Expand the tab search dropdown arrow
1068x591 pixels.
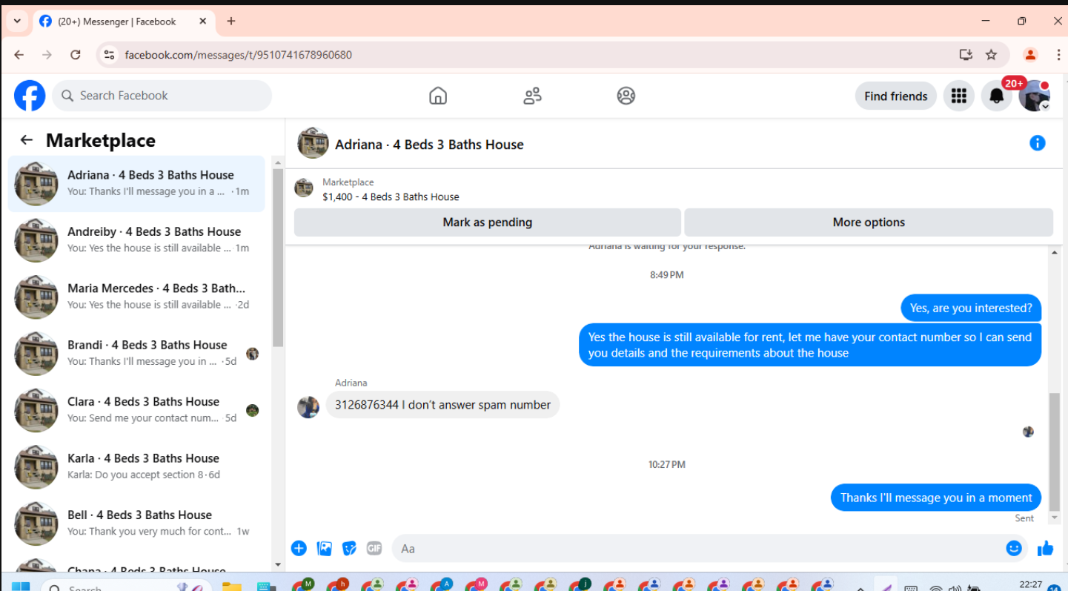point(17,22)
